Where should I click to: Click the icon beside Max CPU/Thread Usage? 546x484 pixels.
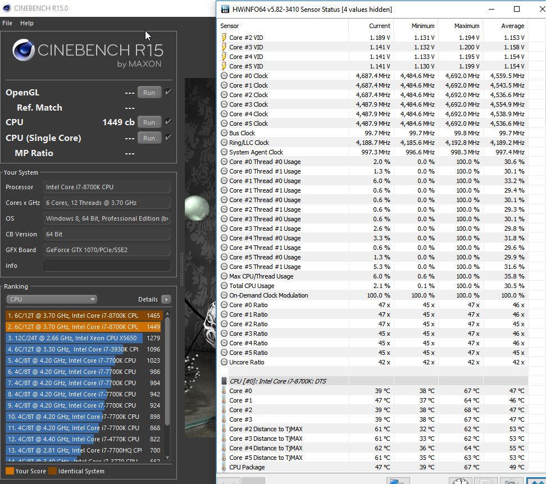pyautogui.click(x=224, y=276)
